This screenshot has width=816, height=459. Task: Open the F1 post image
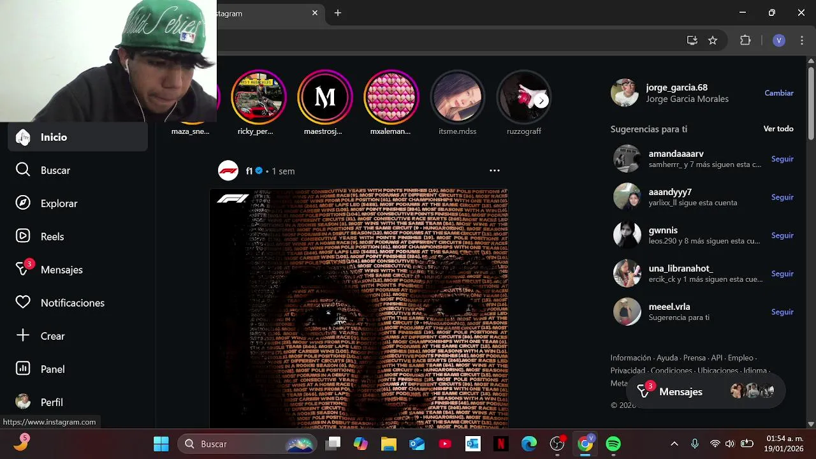pos(359,309)
